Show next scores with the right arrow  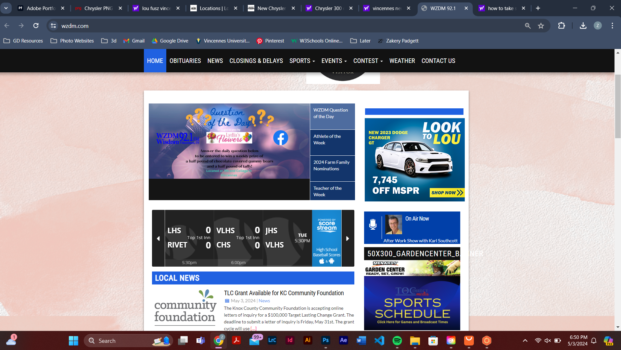[x=348, y=238]
